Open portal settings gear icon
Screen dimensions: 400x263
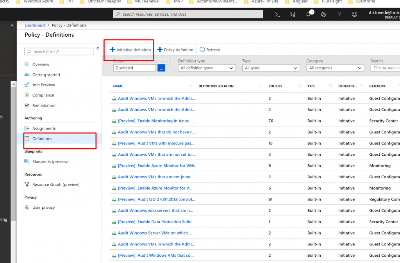pos(324,14)
